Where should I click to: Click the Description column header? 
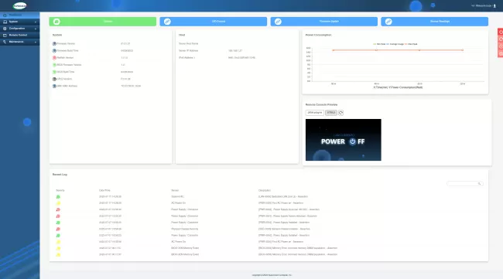click(x=265, y=190)
